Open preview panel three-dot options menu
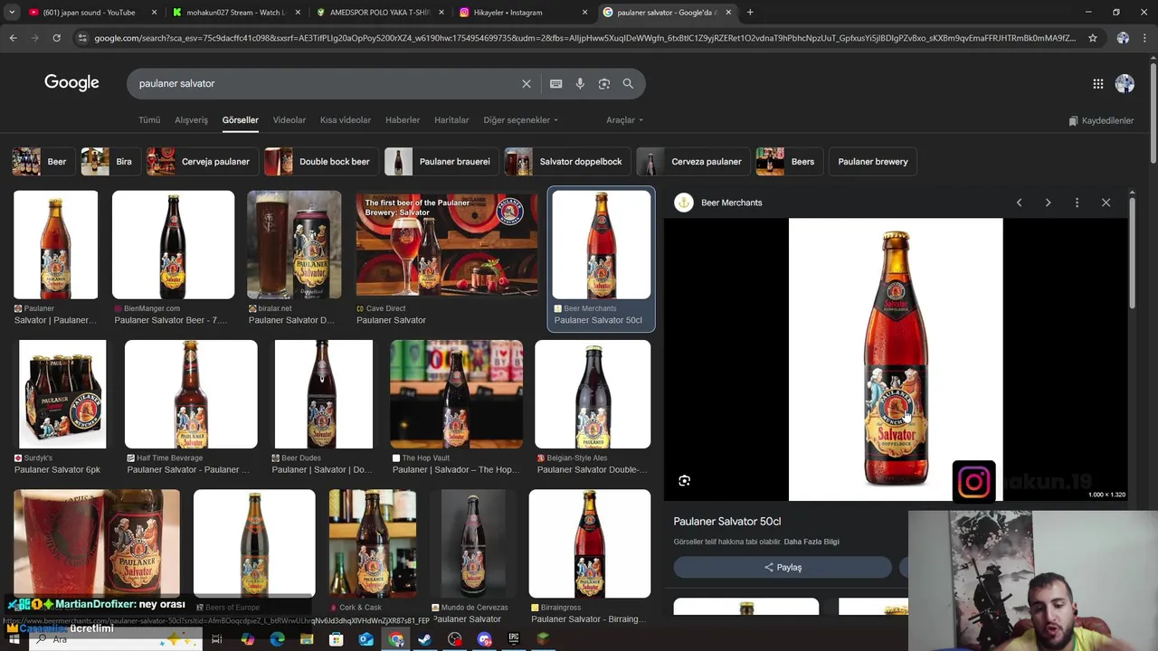The width and height of the screenshot is (1158, 651). tap(1077, 203)
